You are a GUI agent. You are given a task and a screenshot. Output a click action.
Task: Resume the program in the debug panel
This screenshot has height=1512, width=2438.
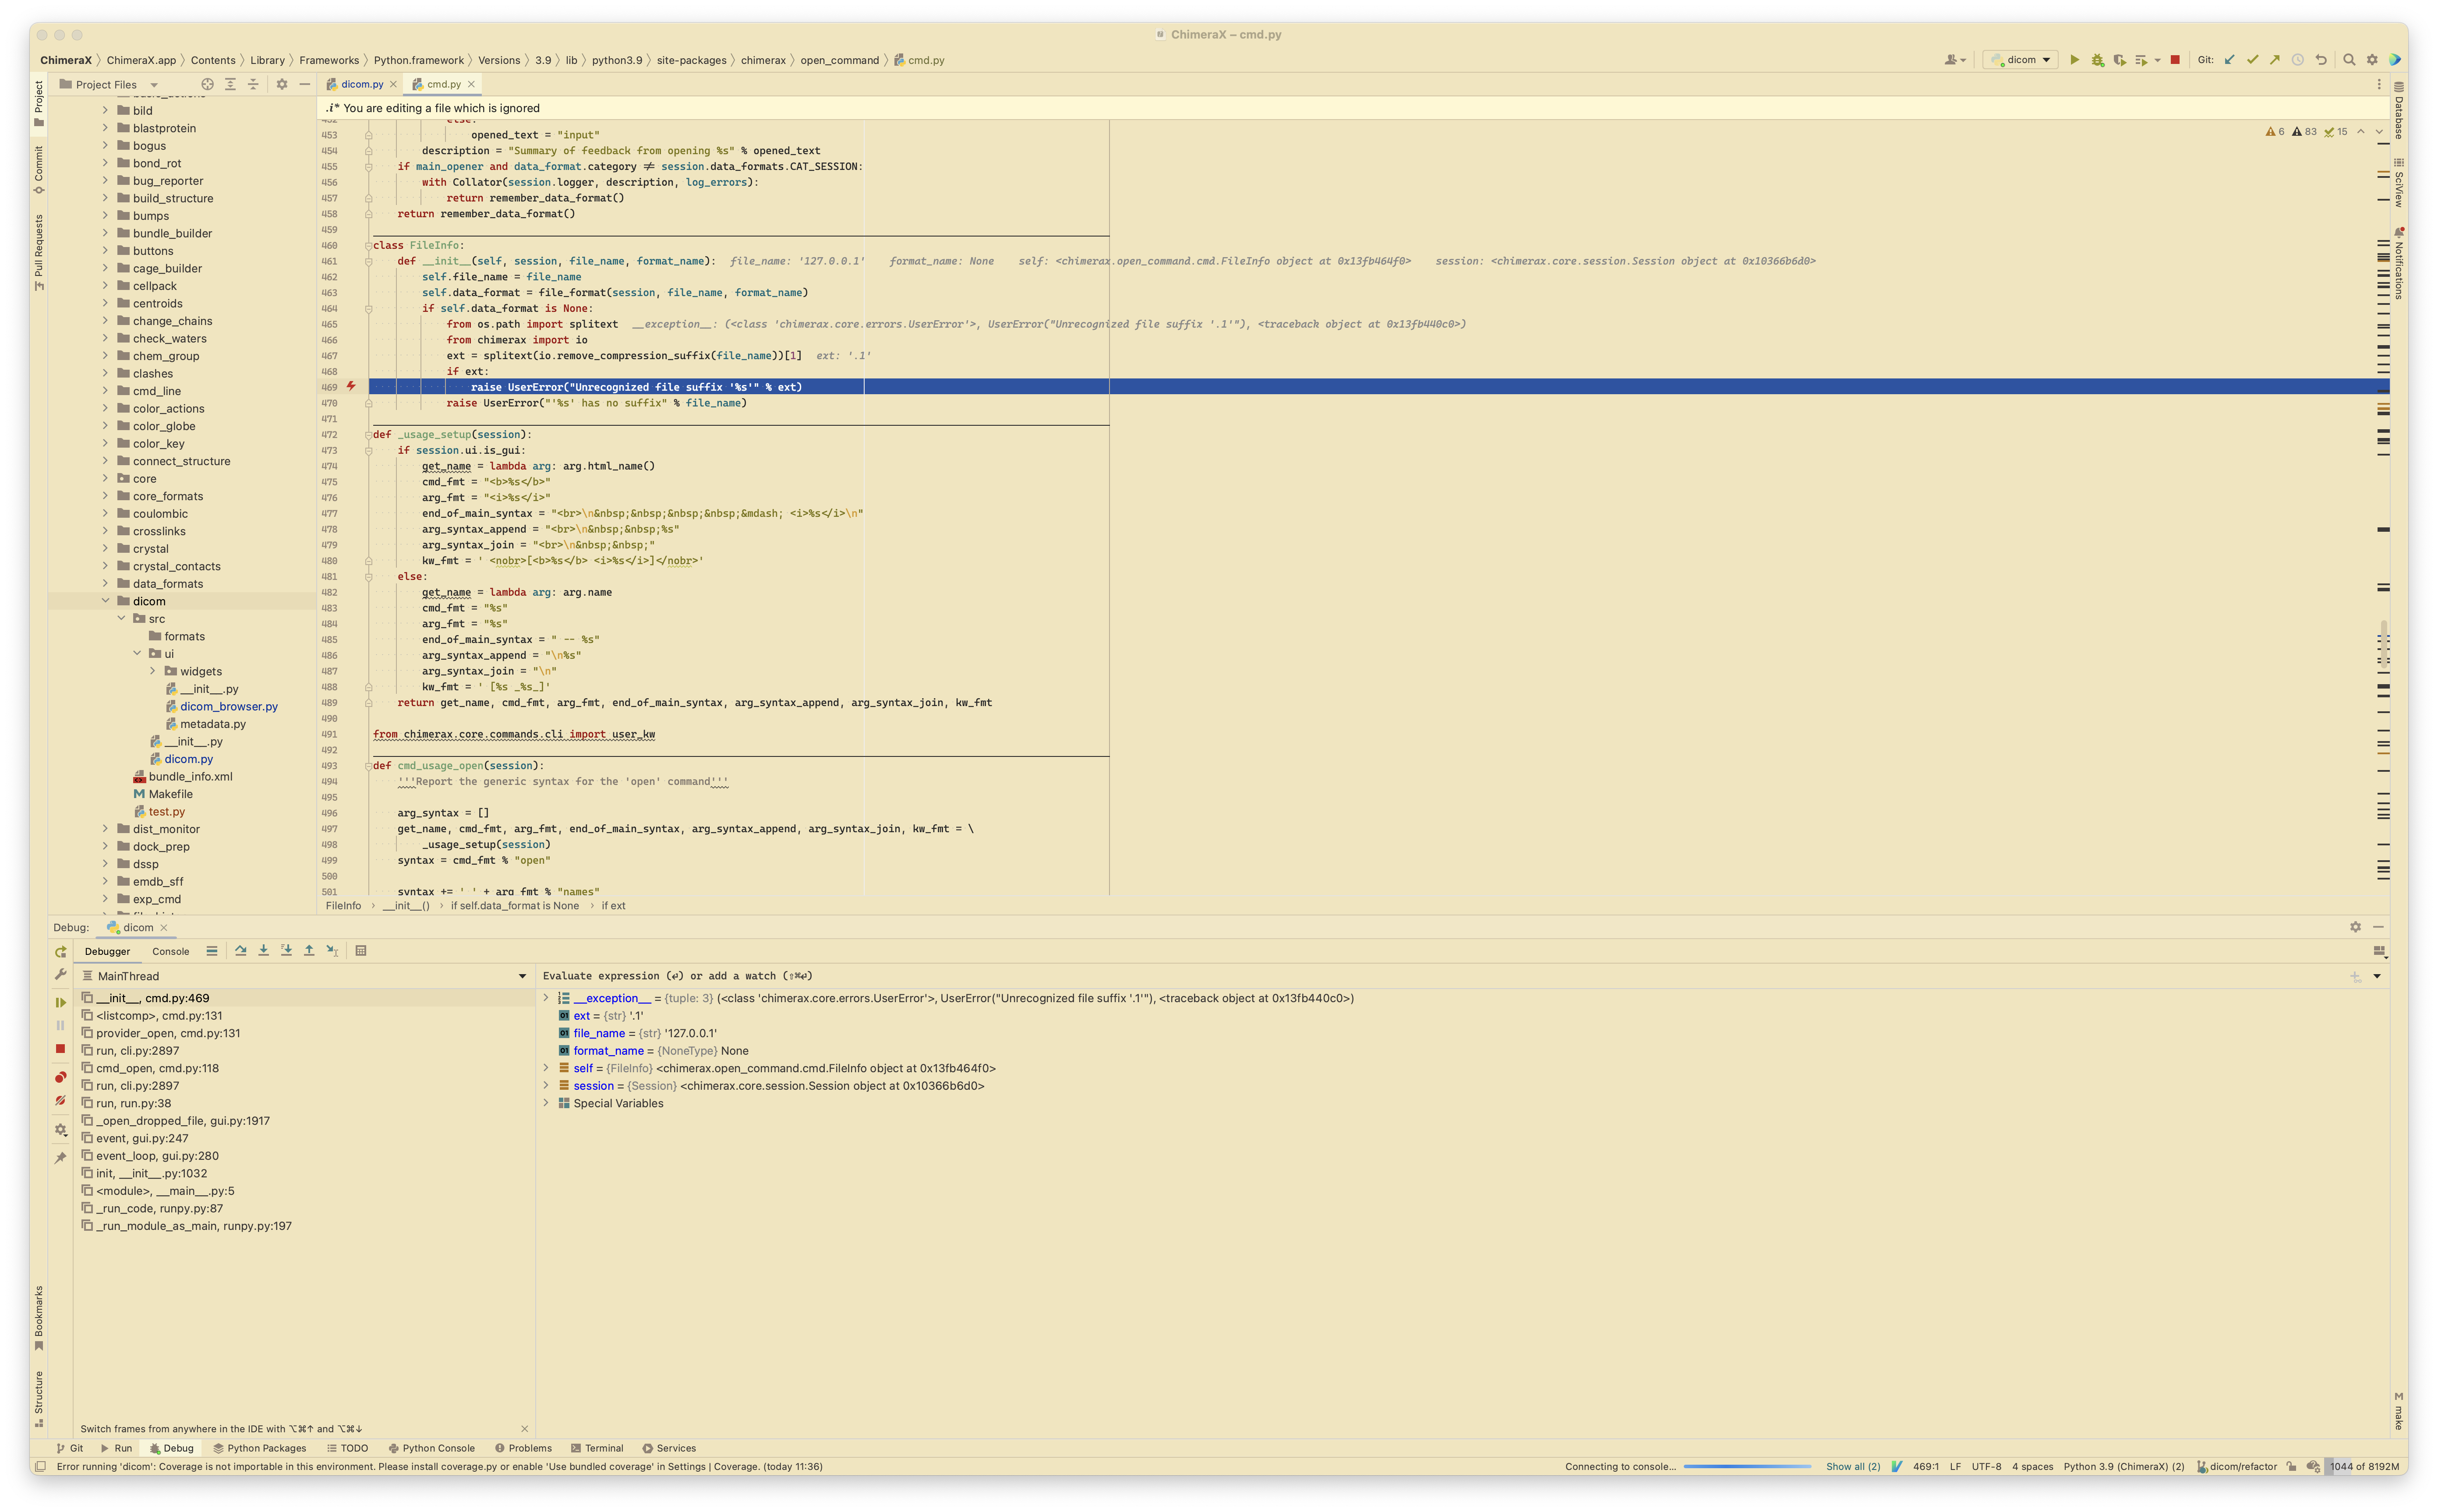click(x=60, y=1002)
